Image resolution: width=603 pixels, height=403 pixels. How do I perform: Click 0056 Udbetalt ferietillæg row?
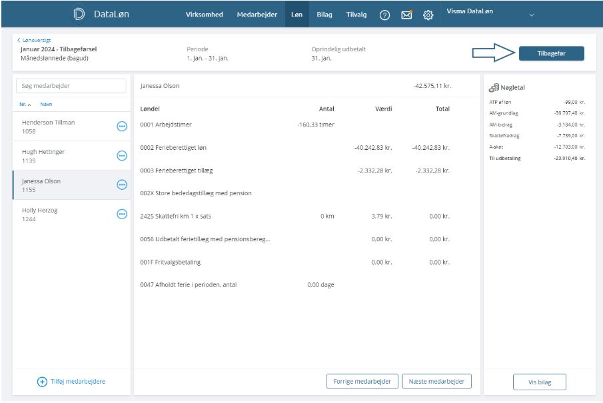tap(295, 239)
